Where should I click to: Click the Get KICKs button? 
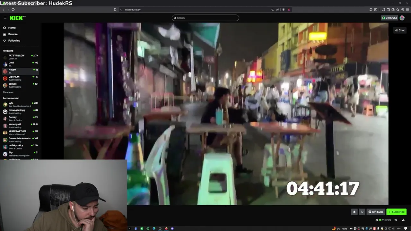point(389,18)
